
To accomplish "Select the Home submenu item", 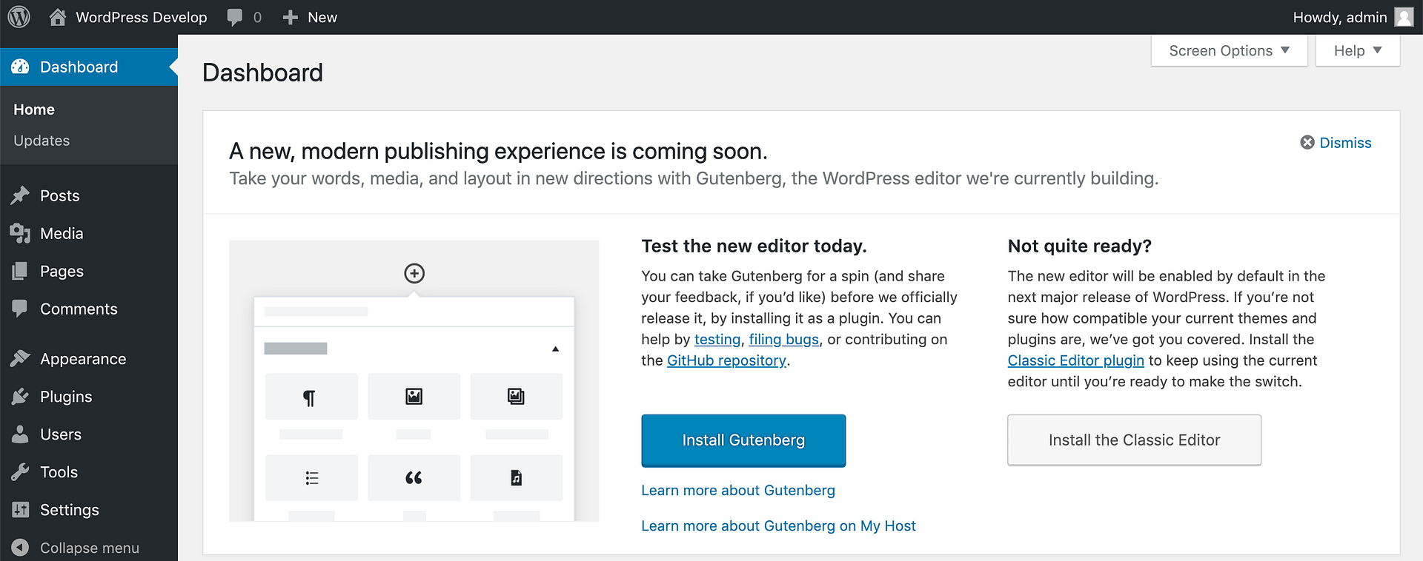I will 34,110.
